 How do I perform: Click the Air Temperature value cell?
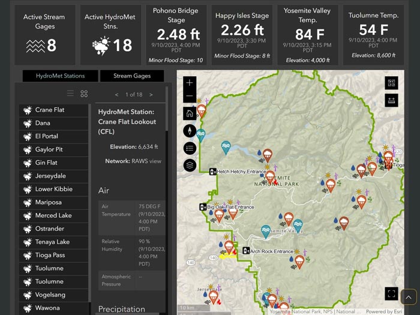coord(151,217)
